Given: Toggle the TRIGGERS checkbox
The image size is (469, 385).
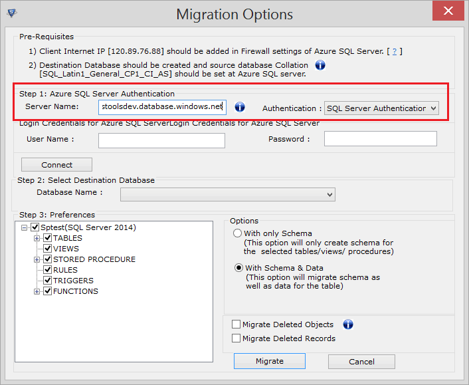Looking at the screenshot, I should coord(48,281).
